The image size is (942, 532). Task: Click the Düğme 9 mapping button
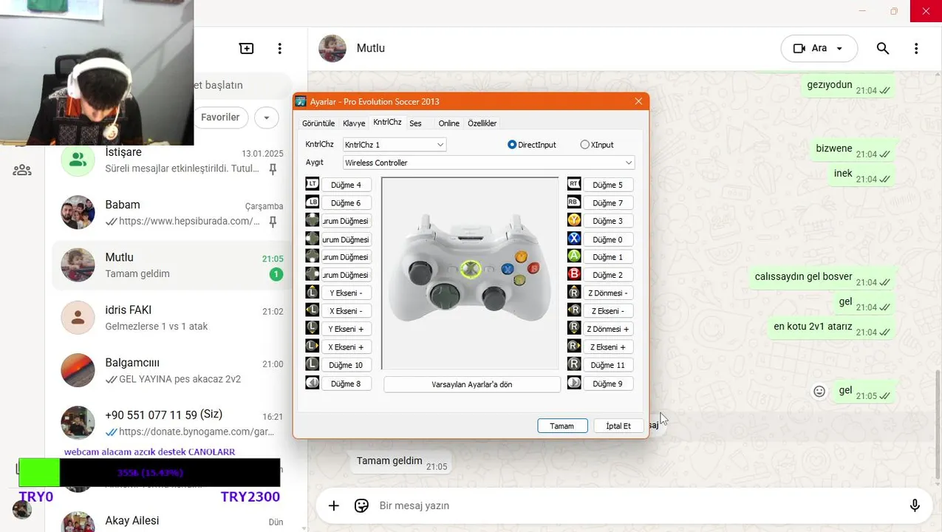click(608, 383)
